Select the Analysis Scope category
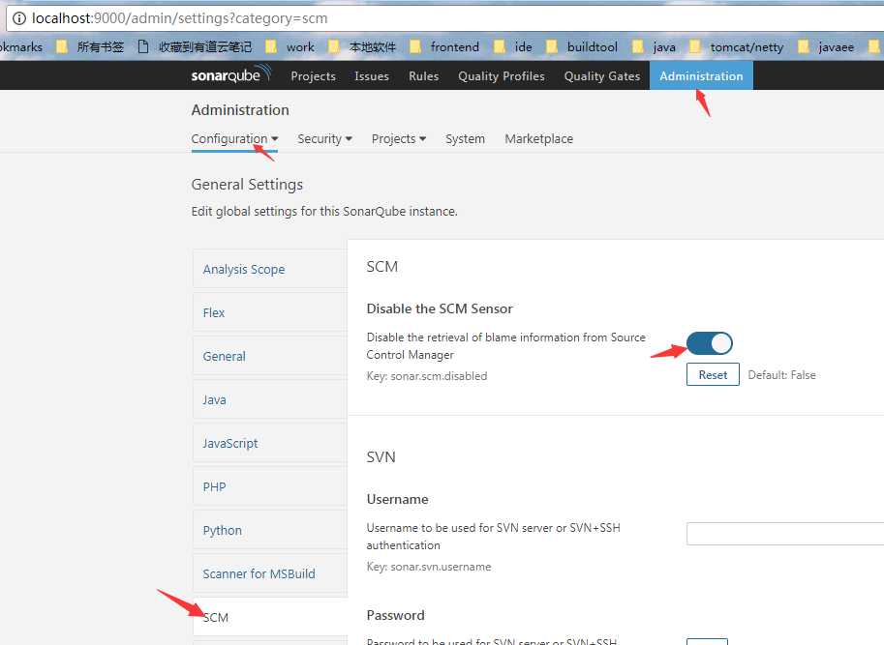884x645 pixels. (269, 269)
